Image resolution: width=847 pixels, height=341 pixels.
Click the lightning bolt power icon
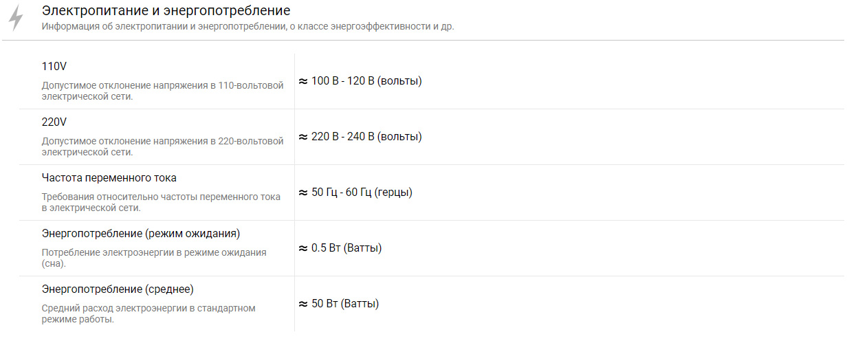[x=16, y=19]
